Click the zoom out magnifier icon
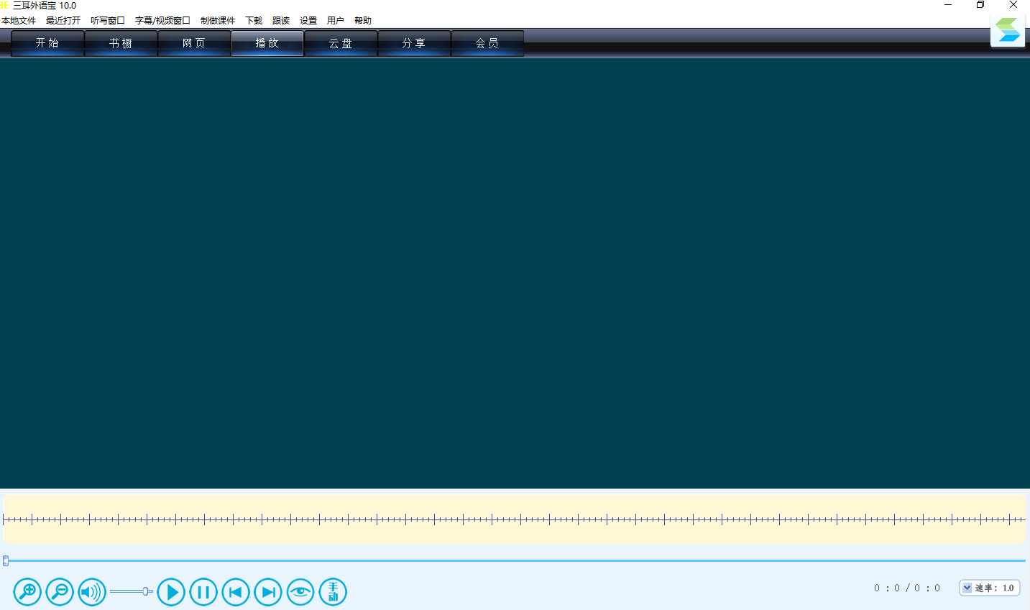 (x=60, y=592)
